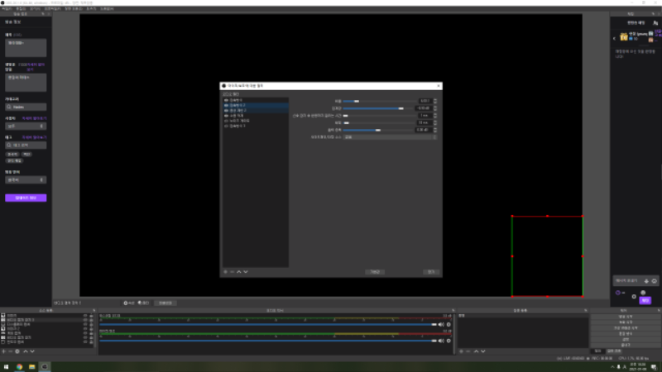This screenshot has height=372, width=662.
Task: Open Chrome from the Windows taskbar
Action: 19,367
